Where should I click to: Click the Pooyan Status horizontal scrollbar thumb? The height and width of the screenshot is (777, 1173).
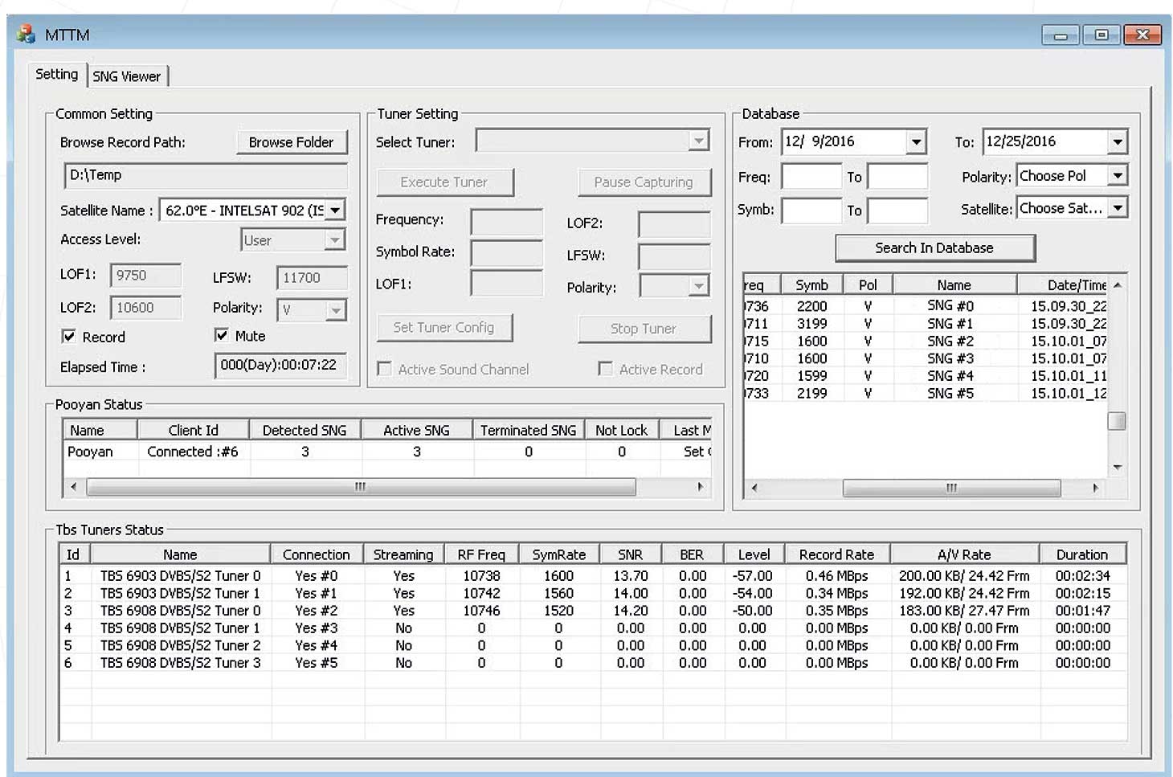pos(361,487)
